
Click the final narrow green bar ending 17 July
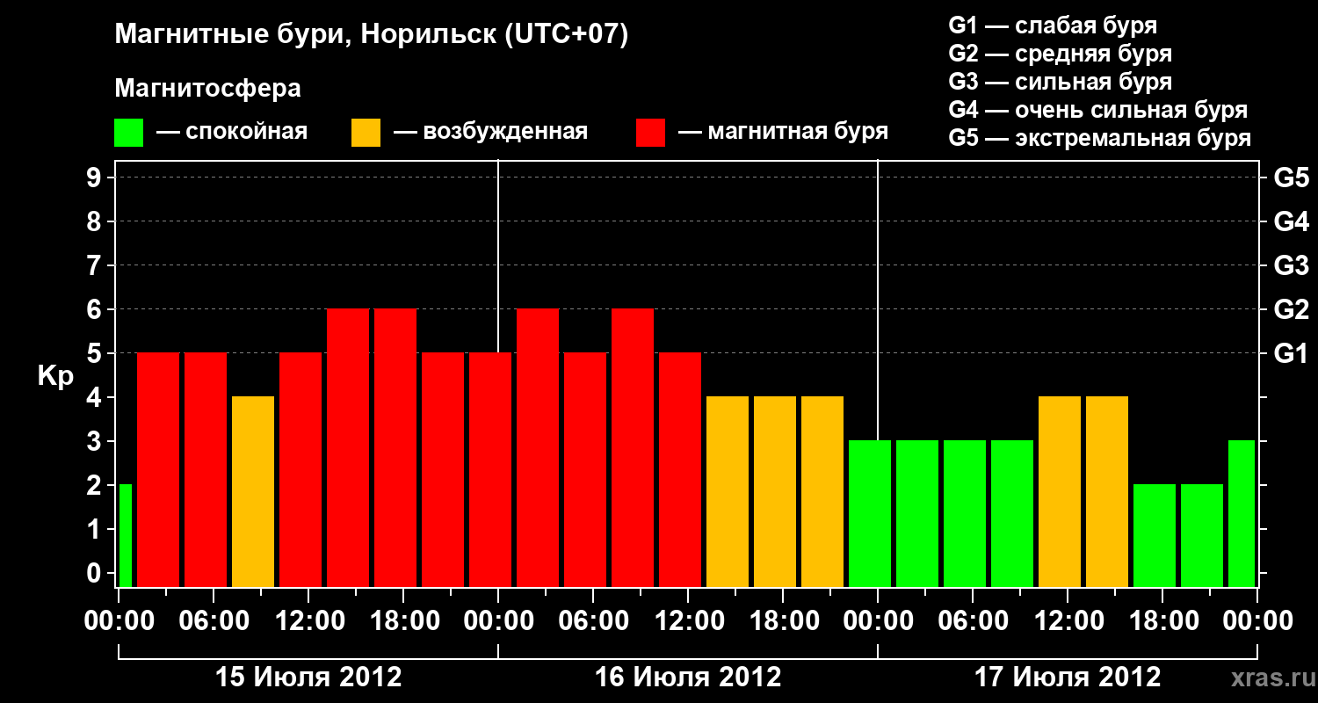[1242, 513]
